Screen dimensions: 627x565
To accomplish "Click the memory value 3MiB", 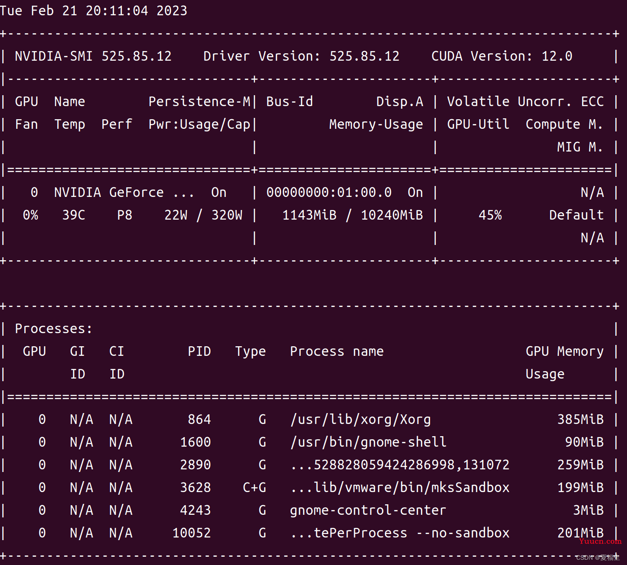I will coord(588,510).
